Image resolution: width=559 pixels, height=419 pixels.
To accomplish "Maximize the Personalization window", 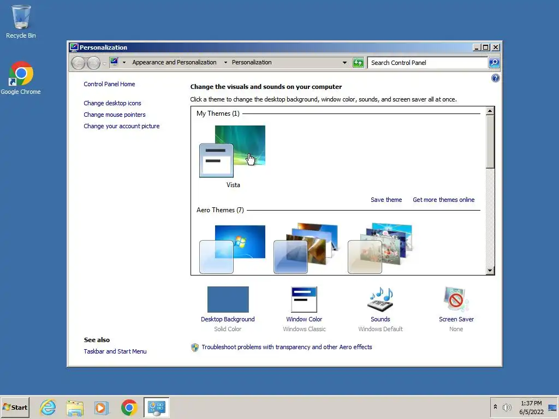I will pyautogui.click(x=485, y=47).
